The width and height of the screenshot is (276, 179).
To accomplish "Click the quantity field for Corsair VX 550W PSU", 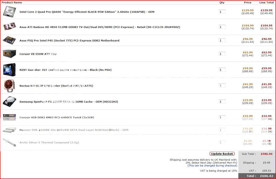I will (x=222, y=54).
